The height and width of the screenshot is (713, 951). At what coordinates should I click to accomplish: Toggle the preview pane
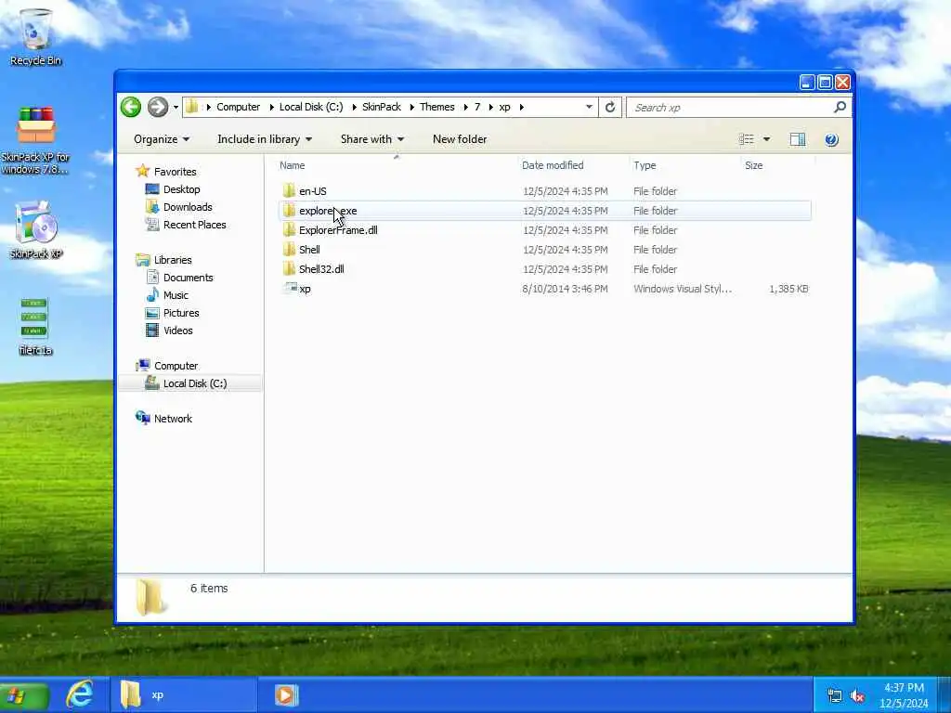798,139
